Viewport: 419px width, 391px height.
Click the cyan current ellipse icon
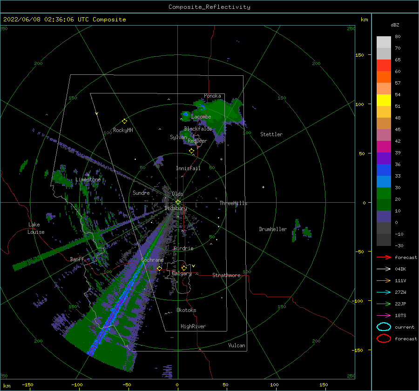point(384,327)
